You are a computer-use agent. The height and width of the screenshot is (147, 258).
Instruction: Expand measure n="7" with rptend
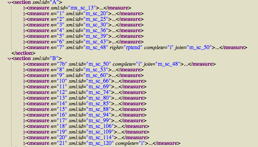tap(24, 48)
